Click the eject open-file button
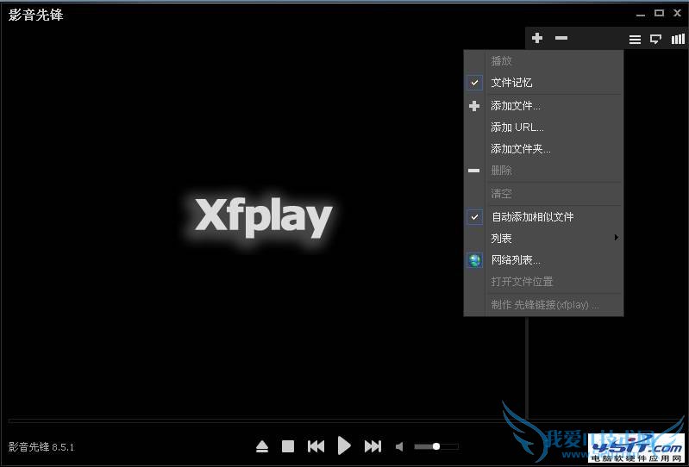Image resolution: width=689 pixels, height=467 pixels. pos(262,447)
